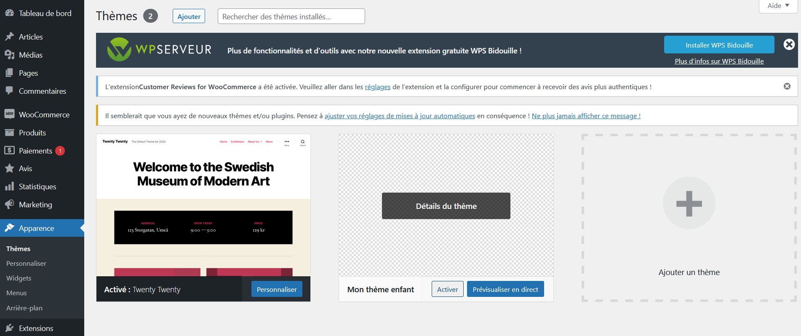The height and width of the screenshot is (336, 801).
Task: Click the Pages icon in sidebar
Action: pyautogui.click(x=10, y=73)
